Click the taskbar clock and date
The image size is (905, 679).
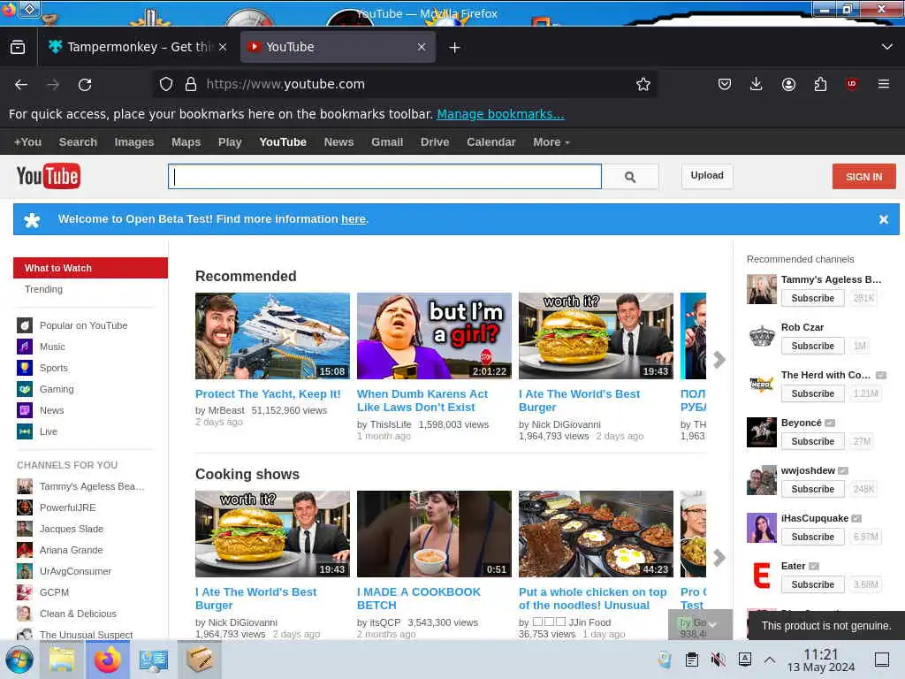coord(821,660)
